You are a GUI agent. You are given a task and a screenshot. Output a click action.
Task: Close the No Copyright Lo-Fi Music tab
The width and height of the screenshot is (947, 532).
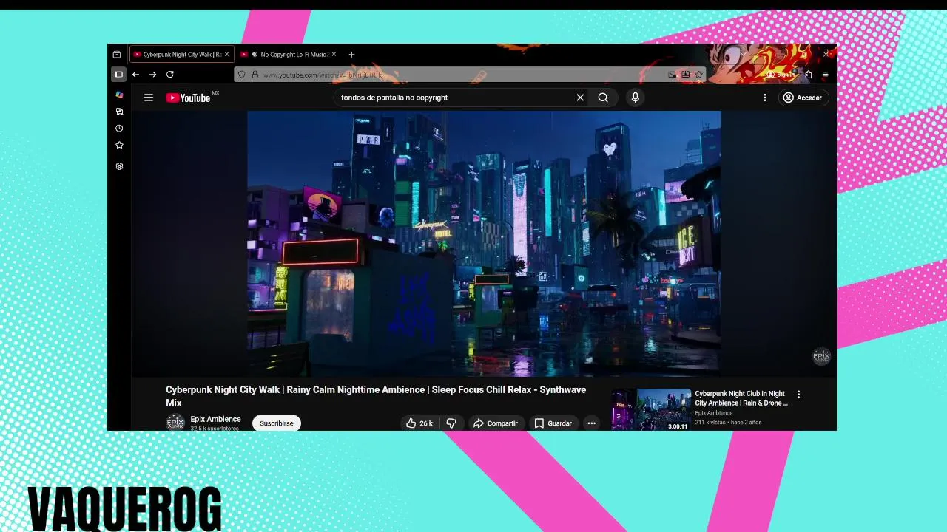tap(334, 55)
